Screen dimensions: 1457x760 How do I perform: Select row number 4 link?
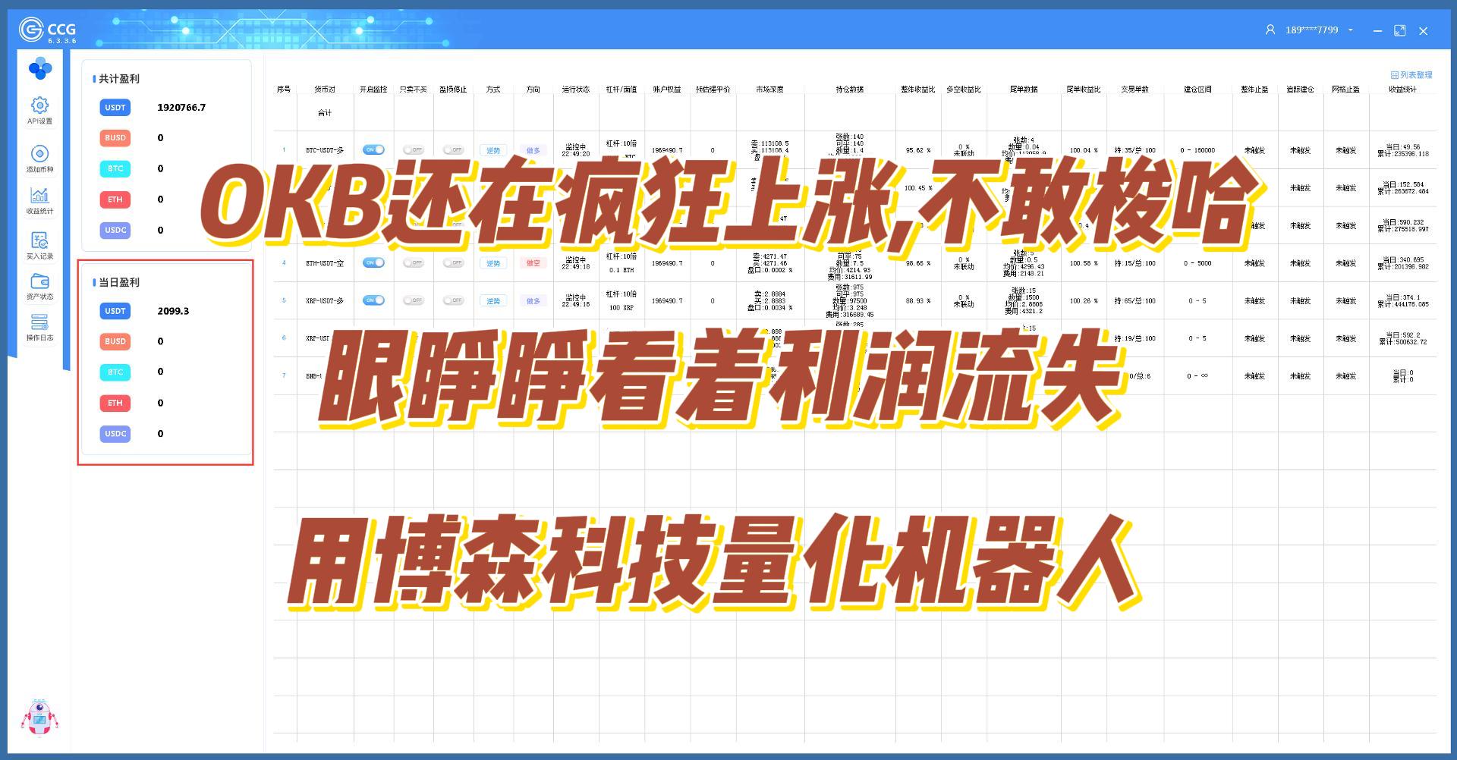click(284, 263)
